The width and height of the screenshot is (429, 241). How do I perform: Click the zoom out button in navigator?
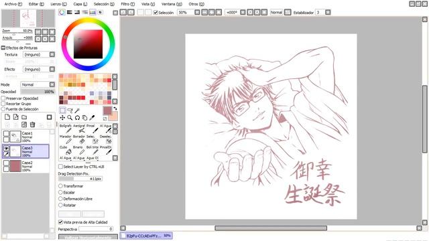coord(38,31)
